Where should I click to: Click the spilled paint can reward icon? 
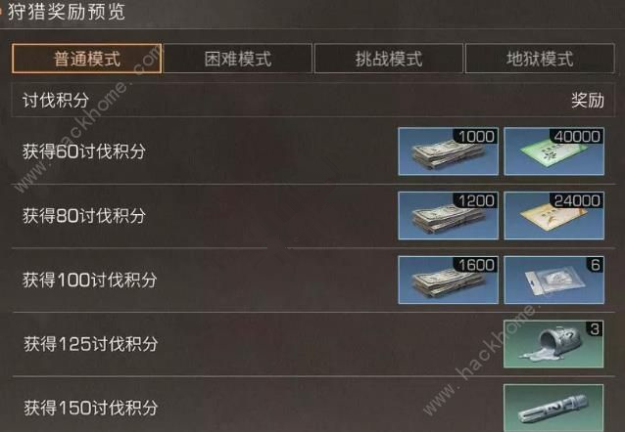tap(553, 344)
